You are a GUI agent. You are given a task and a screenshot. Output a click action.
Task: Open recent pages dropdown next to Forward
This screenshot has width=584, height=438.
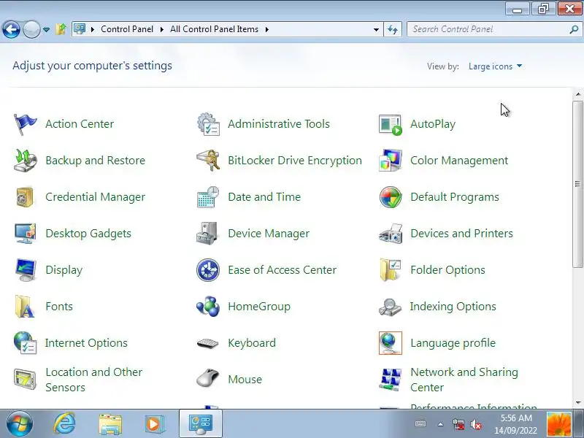tap(46, 29)
